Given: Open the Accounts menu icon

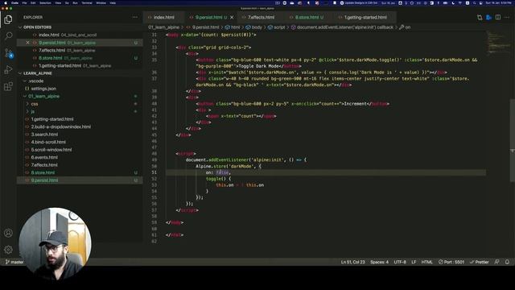Looking at the screenshot, I should tap(8, 233).
